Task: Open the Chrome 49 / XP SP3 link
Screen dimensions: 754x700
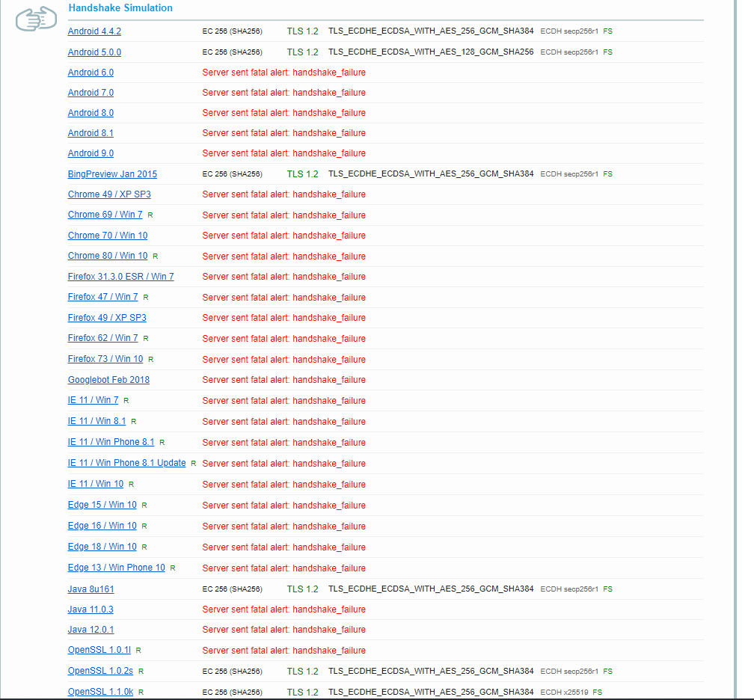Action: click(x=109, y=194)
